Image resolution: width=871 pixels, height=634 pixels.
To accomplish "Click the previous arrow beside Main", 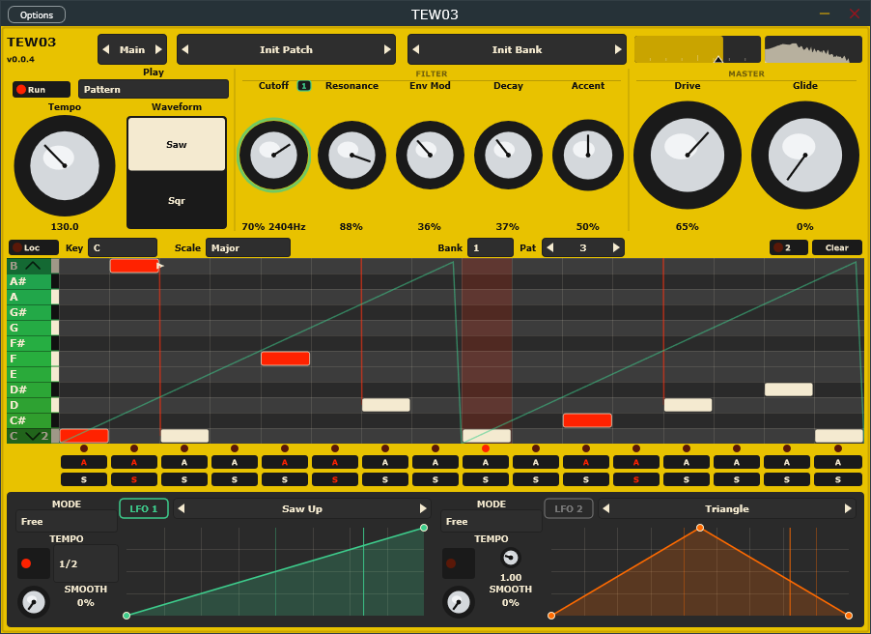I will pyautogui.click(x=106, y=49).
